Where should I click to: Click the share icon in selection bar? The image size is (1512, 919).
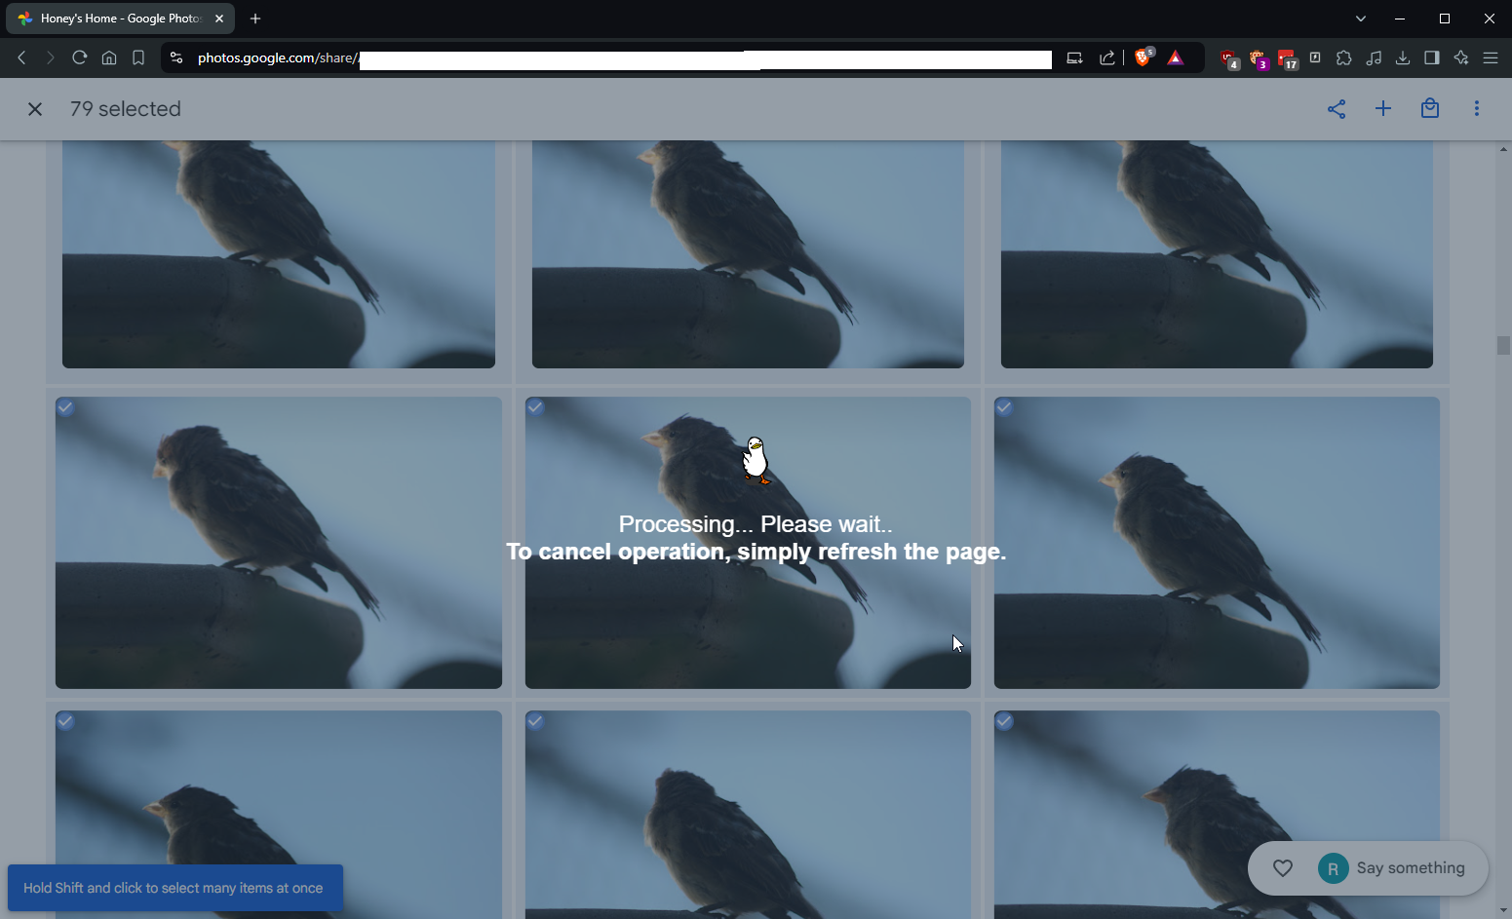click(1337, 109)
